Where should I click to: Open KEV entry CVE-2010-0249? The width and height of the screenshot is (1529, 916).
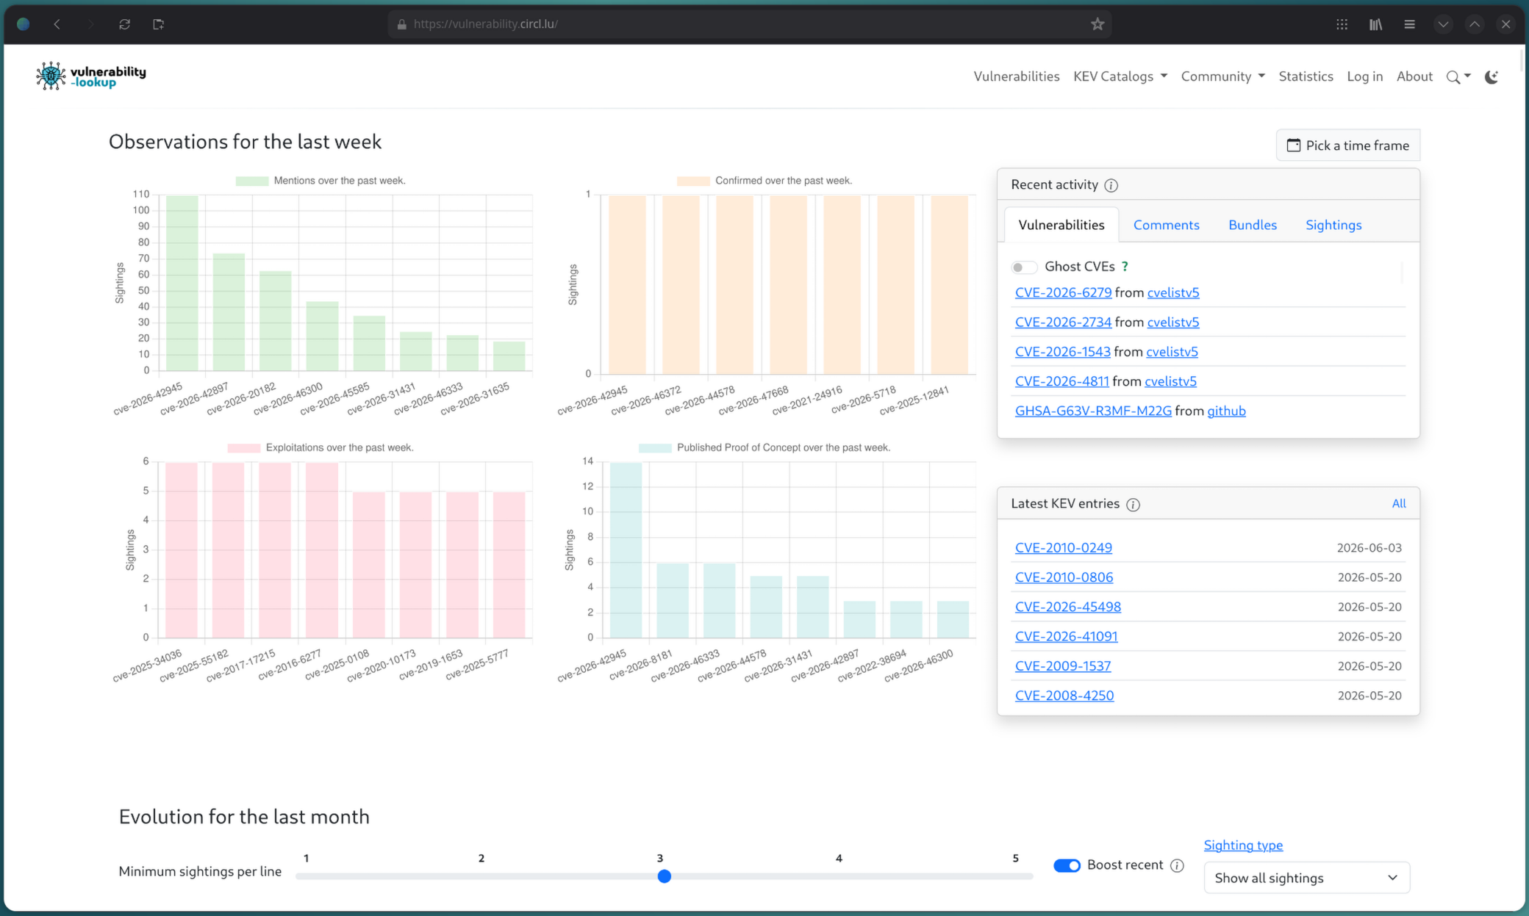[1063, 548]
